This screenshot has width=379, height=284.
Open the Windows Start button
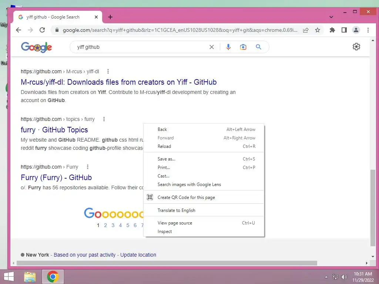(x=9, y=277)
